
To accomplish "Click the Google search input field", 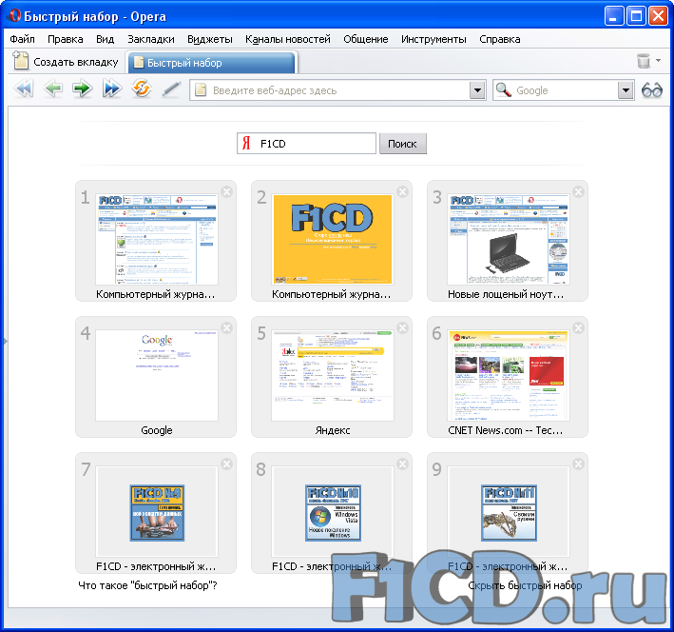I will click(566, 90).
